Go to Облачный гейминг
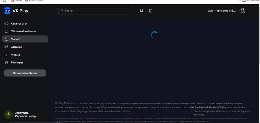 click(x=23, y=31)
